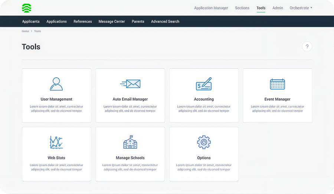334x194 pixels.
Task: Open Application Manager in top navigation
Action: point(211,8)
